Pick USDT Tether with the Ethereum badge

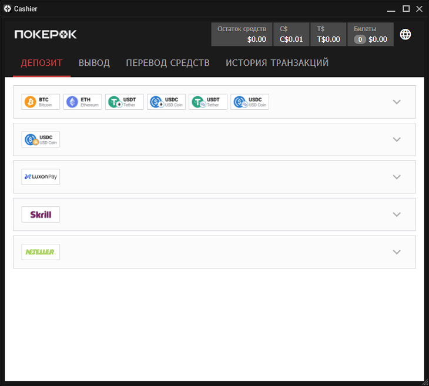click(124, 102)
